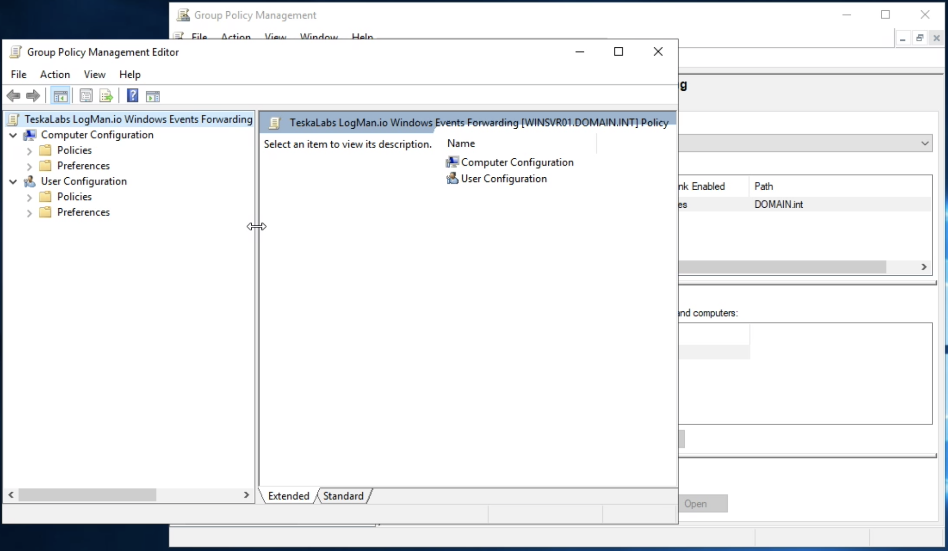This screenshot has height=551, width=948.
Task: Select User Configuration icon in right pane list
Action: tap(452, 179)
